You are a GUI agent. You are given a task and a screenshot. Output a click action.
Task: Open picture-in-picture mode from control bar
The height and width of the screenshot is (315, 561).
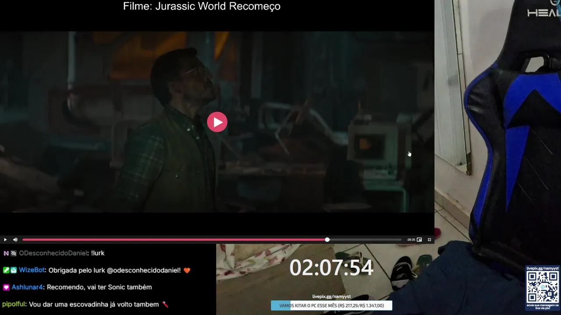[419, 240]
